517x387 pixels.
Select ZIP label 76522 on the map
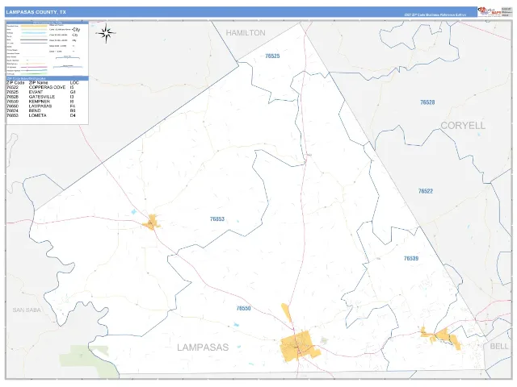pyautogui.click(x=426, y=191)
